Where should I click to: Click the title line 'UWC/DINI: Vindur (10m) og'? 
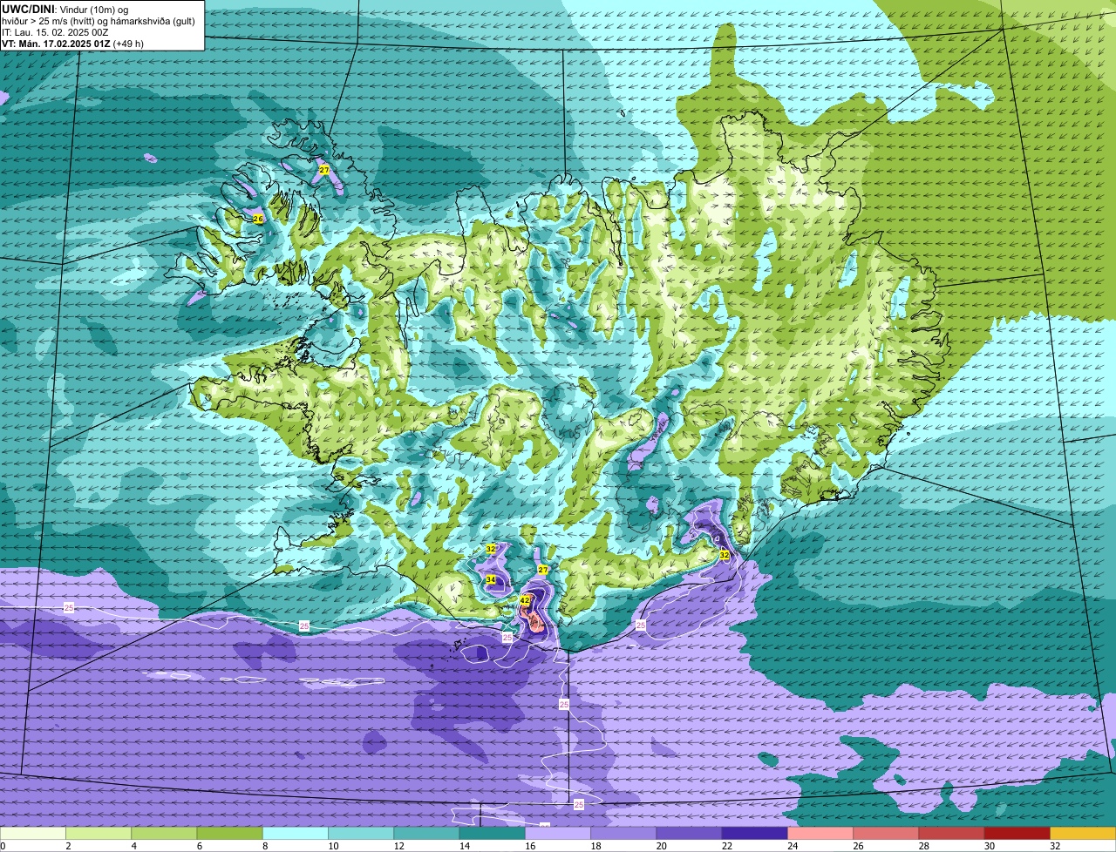65,9
